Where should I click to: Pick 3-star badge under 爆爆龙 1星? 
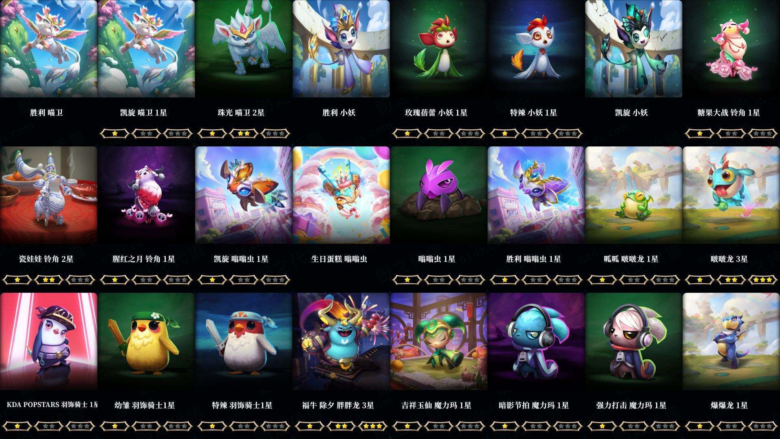(763, 426)
